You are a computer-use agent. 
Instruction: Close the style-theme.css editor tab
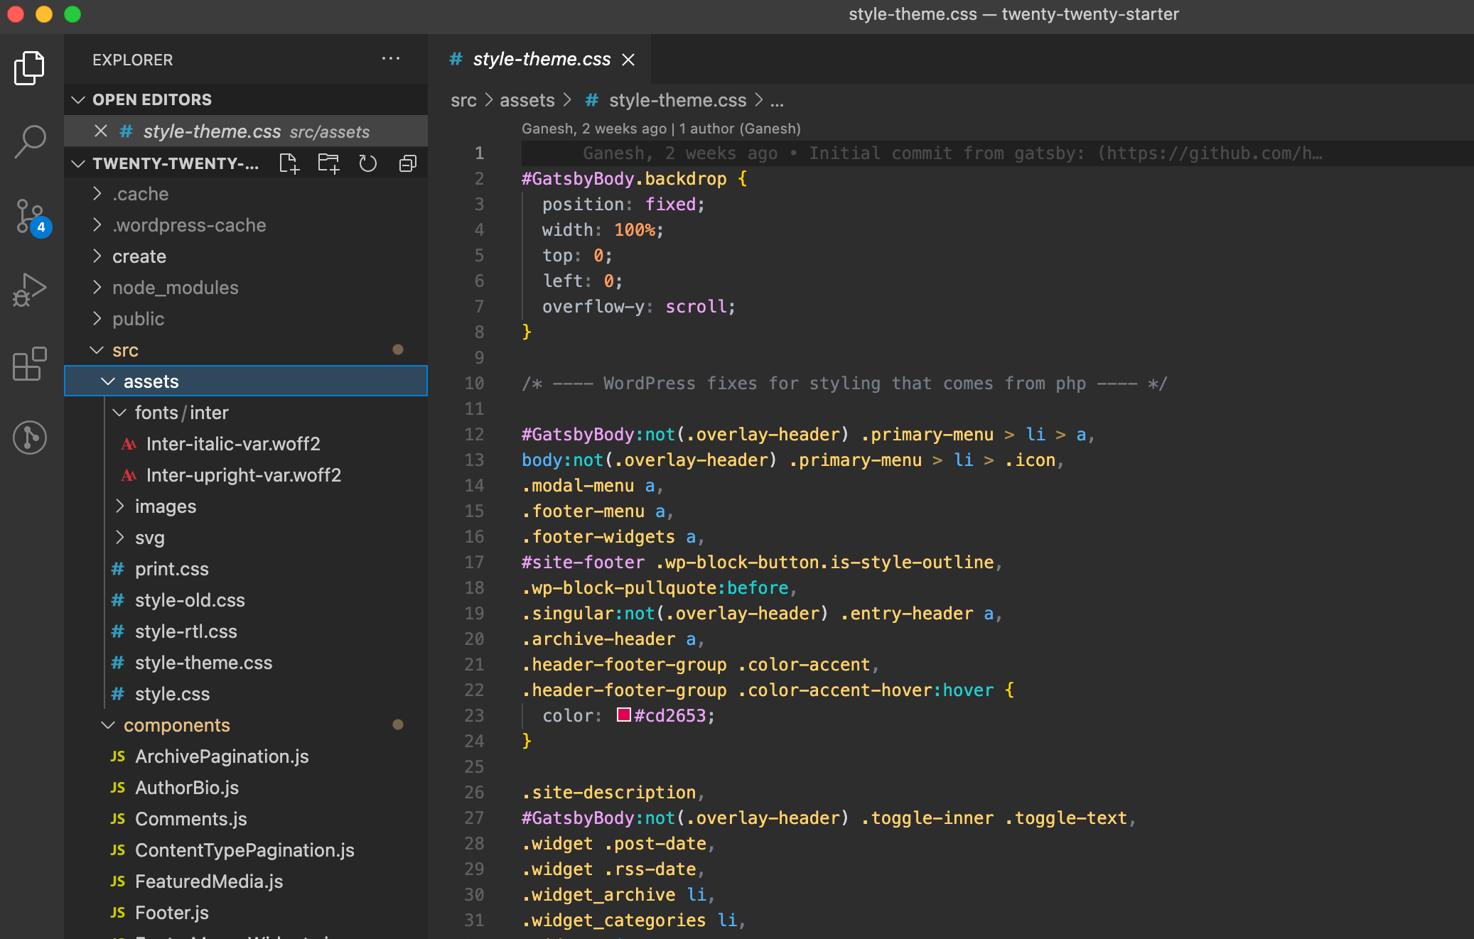point(628,60)
